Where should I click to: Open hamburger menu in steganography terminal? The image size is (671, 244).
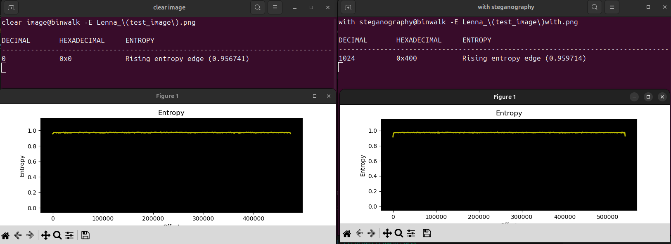tap(612, 7)
